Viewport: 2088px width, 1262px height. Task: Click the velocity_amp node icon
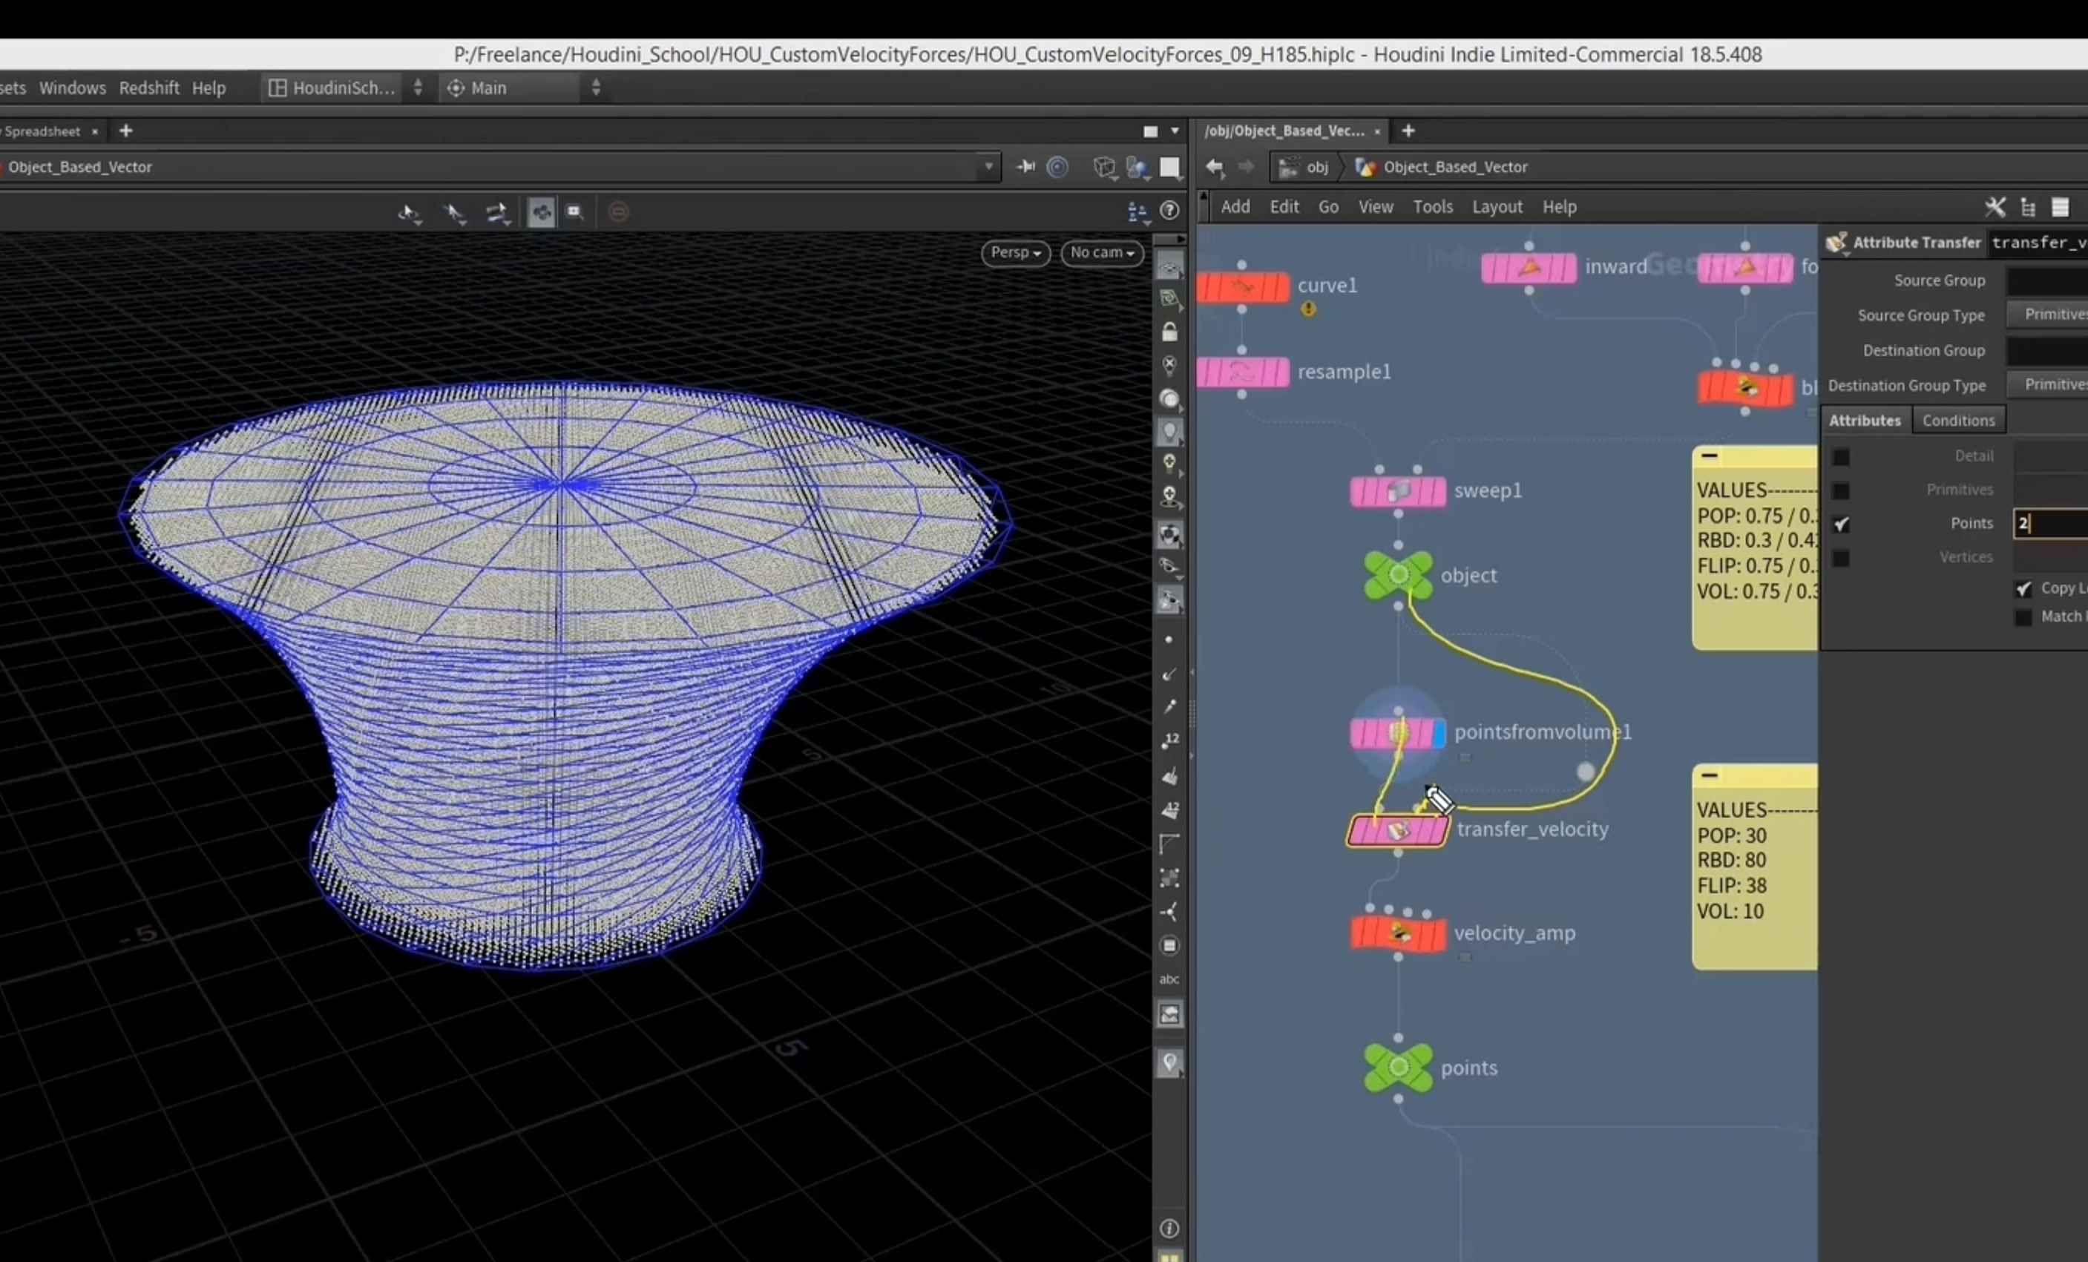point(1398,933)
